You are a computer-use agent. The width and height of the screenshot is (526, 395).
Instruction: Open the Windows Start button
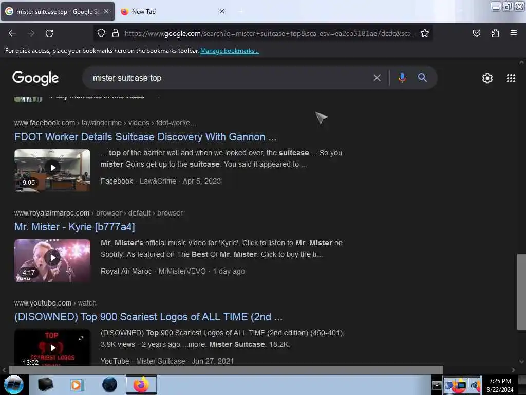[x=14, y=385]
